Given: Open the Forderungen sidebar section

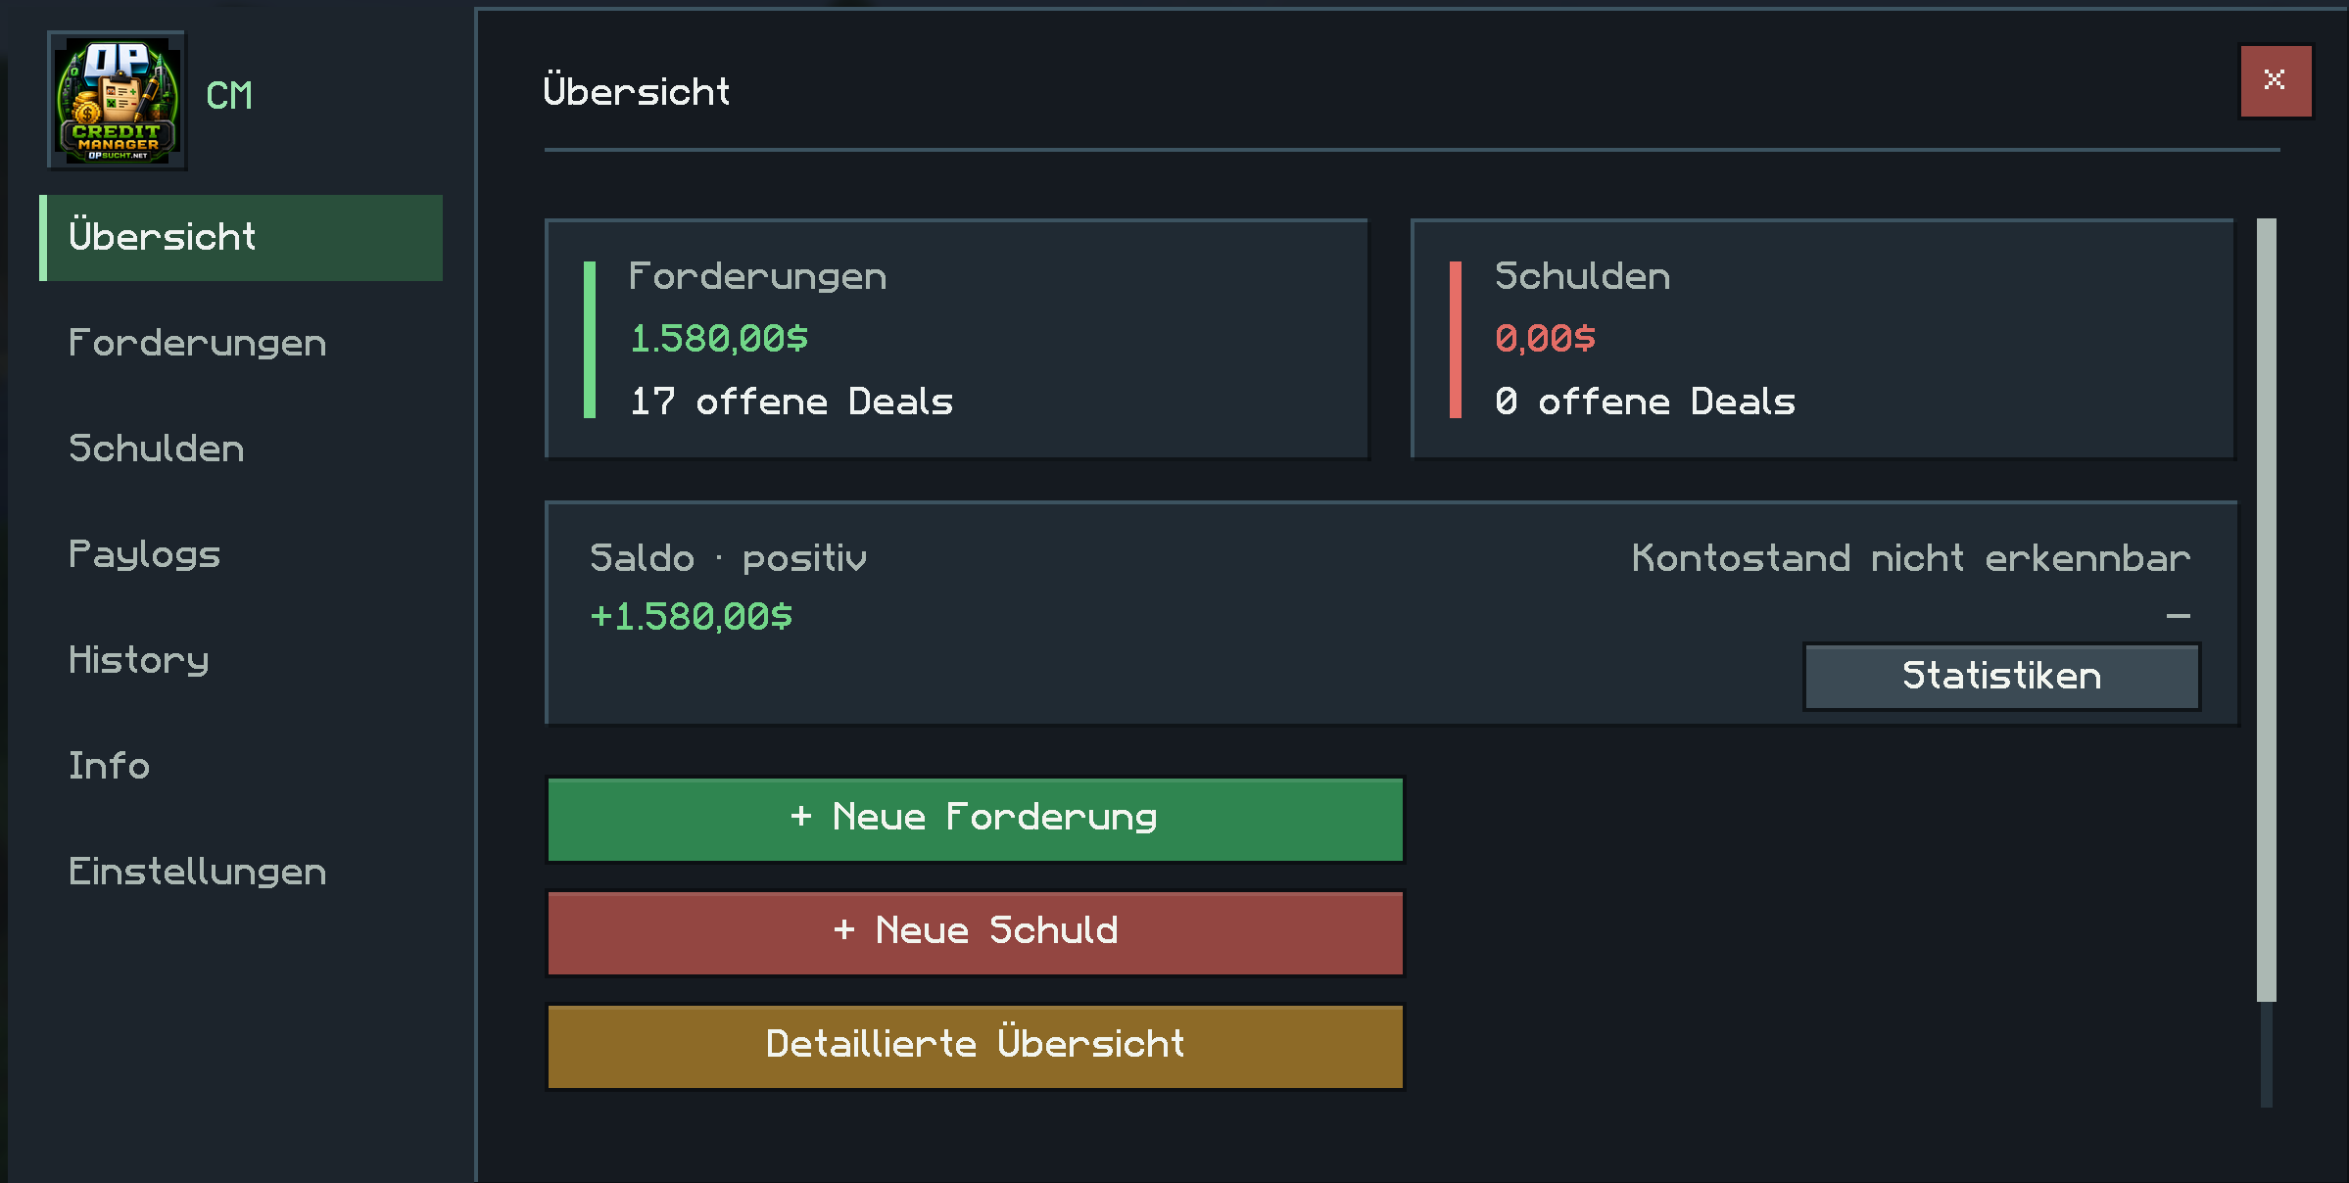Looking at the screenshot, I should [x=241, y=344].
